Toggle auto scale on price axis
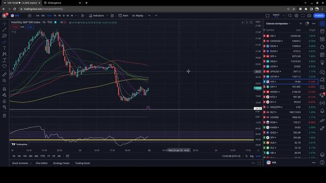 (x=258, y=156)
